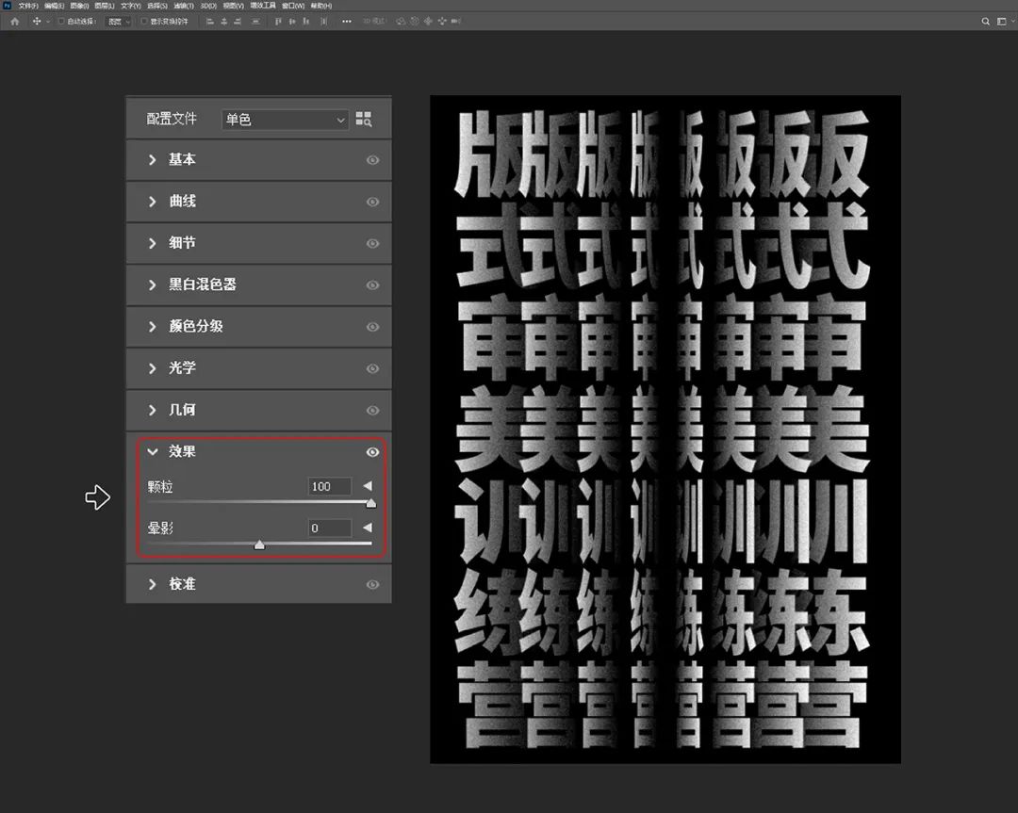The image size is (1018, 813).
Task: Collapse the 效果 section
Action: (153, 452)
